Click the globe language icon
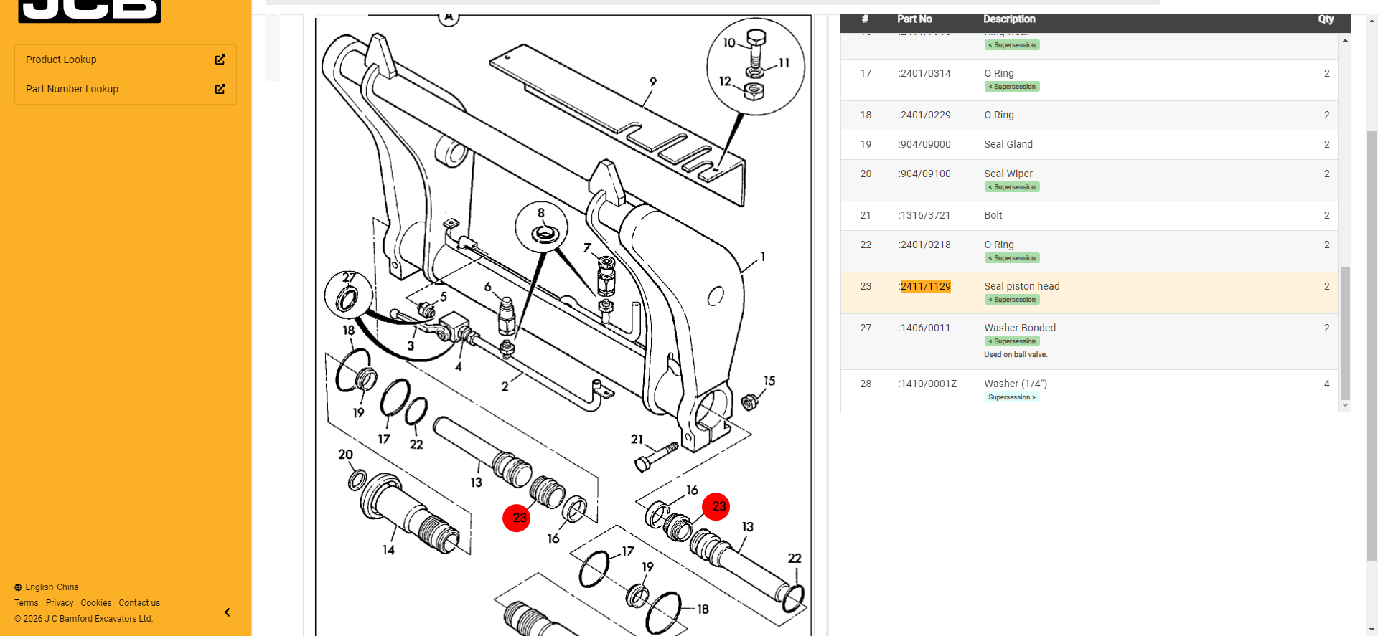Screen dimensions: 1378x636 (18, 587)
